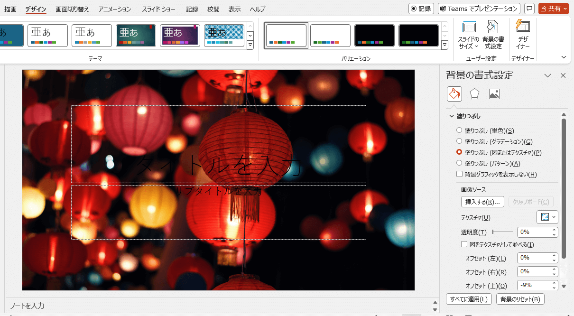The height and width of the screenshot is (316, 574).
Task: Open the ヘルプ tab
Action: (x=258, y=9)
